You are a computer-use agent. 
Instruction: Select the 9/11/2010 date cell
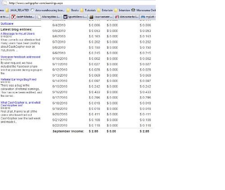pyautogui.click(x=60, y=64)
